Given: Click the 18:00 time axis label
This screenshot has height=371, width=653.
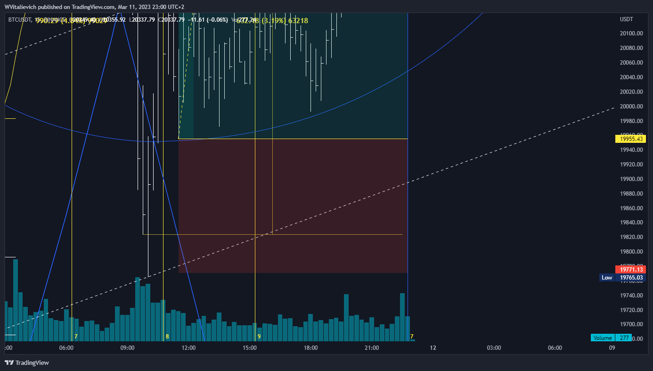Looking at the screenshot, I should (x=311, y=348).
